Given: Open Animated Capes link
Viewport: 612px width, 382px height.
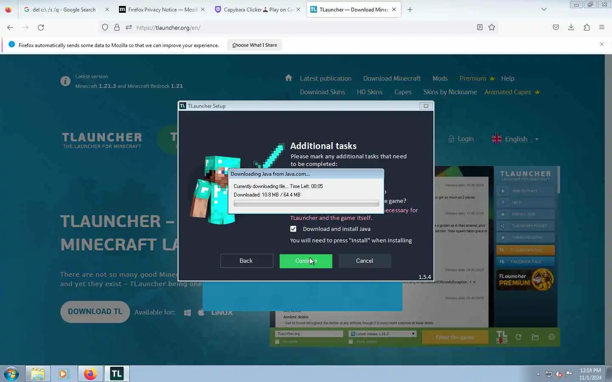Looking at the screenshot, I should 512,92.
